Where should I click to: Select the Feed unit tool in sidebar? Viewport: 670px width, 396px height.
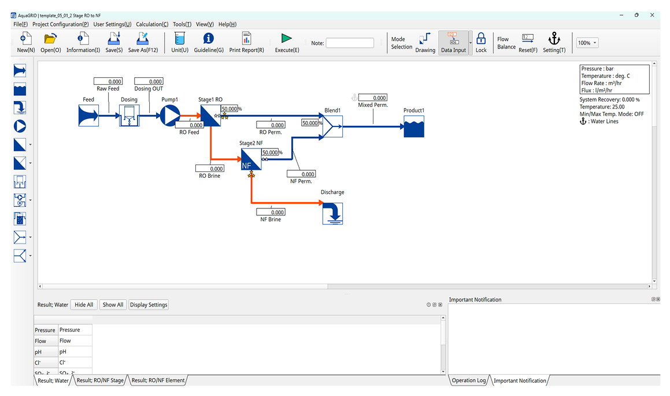20,71
